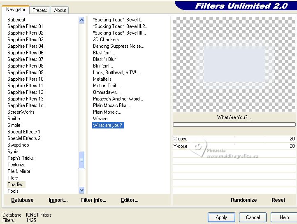
Task: Select Special Effects 2
Action: click(x=24, y=138)
